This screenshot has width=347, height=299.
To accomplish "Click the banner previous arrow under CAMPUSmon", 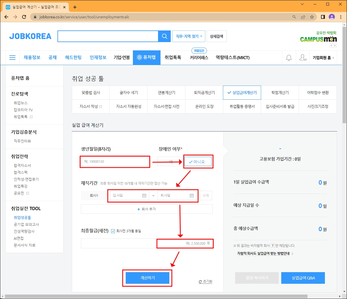I will (331, 45).
